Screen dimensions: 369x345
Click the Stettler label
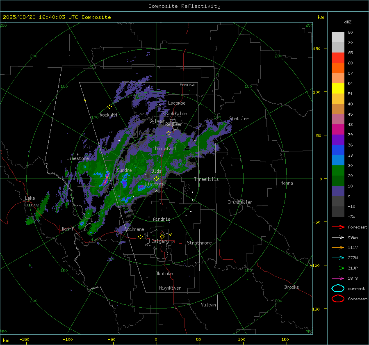[x=239, y=119]
